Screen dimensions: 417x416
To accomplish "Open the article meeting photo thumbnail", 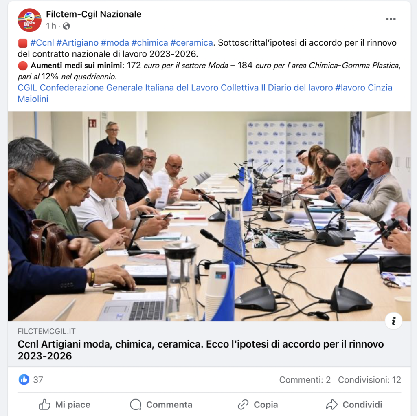I will (x=209, y=216).
